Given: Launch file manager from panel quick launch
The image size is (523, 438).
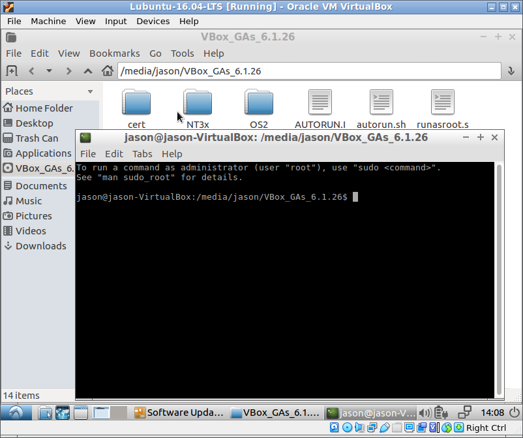Looking at the screenshot, I should 45,413.
